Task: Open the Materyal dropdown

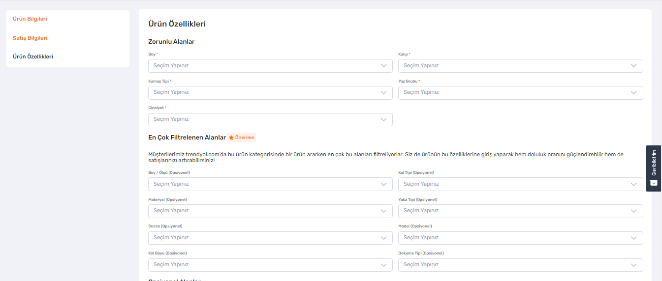Action: (x=270, y=211)
